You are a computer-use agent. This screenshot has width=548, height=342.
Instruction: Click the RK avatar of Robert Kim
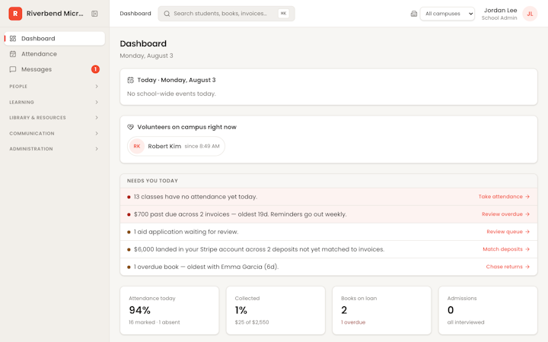(137, 146)
